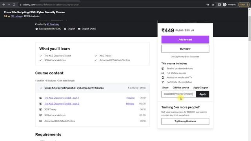Click the checkmark beside Advanced XSS Attack Vectors point

tap(96, 60)
